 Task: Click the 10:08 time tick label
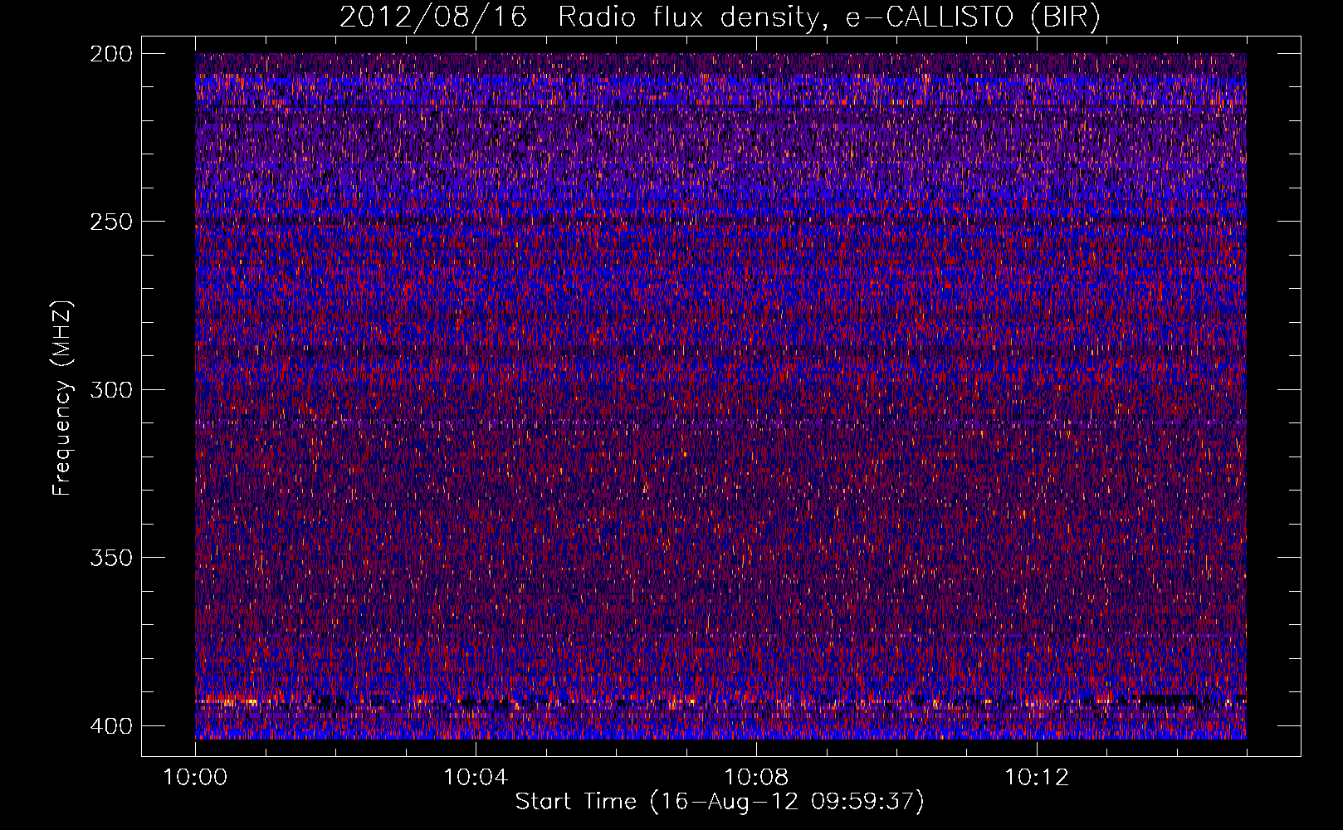point(756,777)
